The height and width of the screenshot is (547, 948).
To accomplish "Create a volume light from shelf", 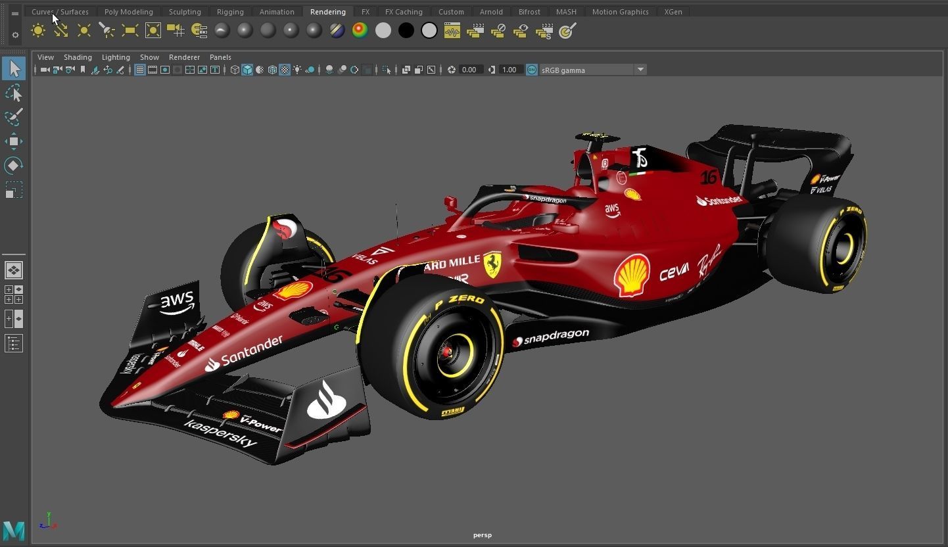I will [x=153, y=31].
